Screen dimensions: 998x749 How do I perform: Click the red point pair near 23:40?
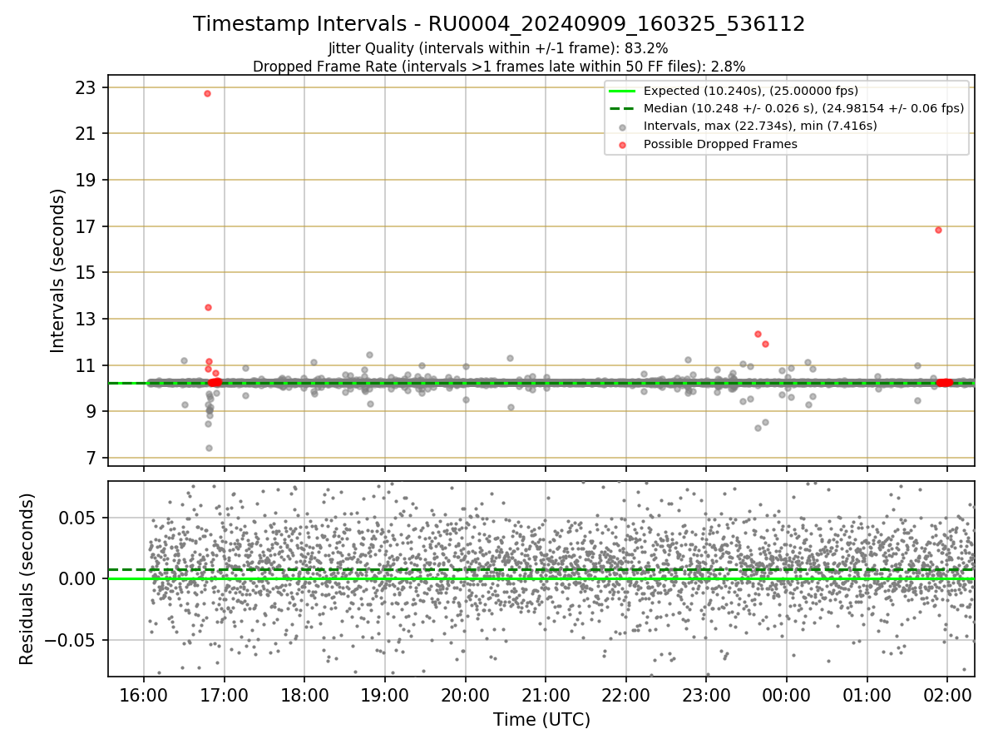761,339
